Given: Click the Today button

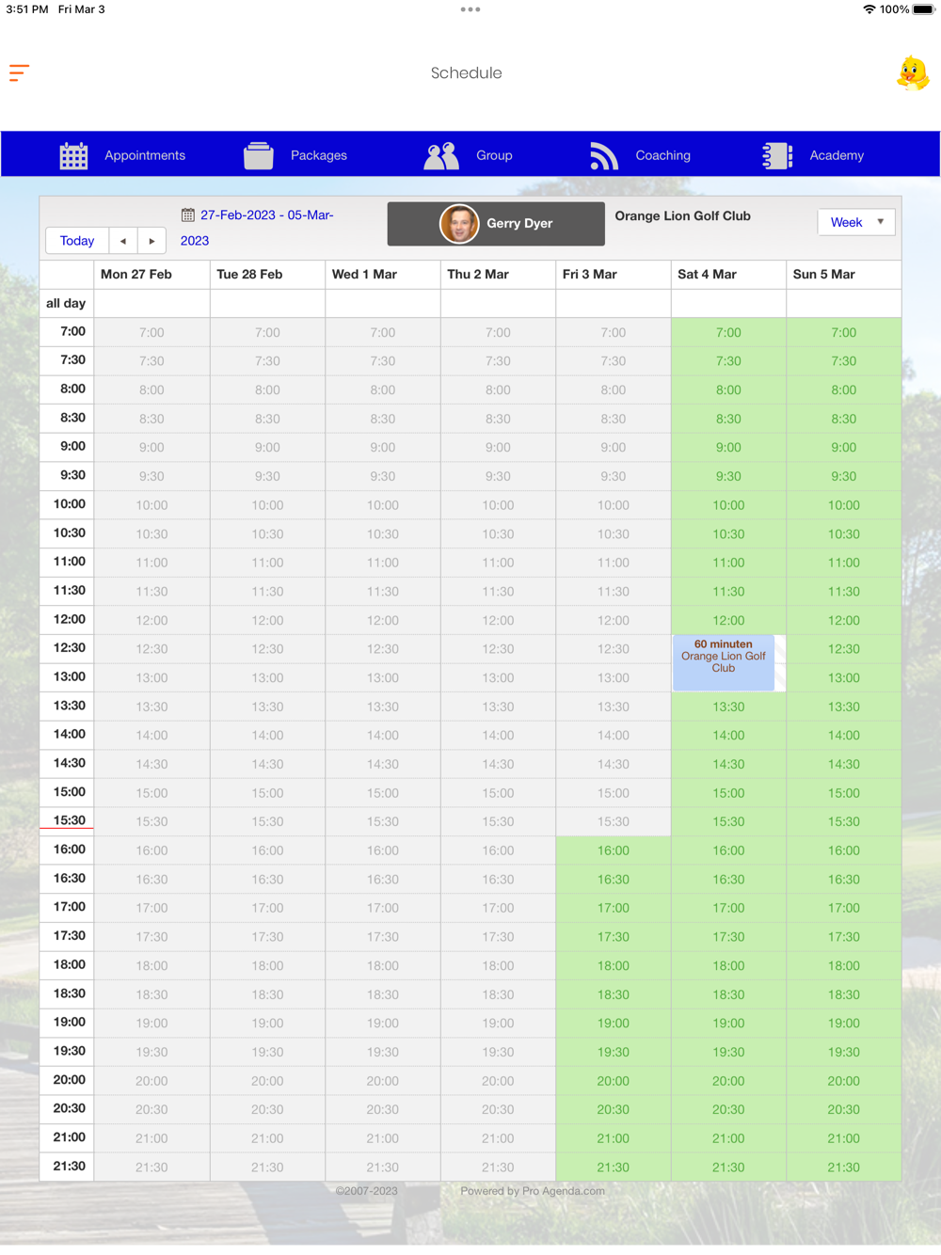Looking at the screenshot, I should pyautogui.click(x=77, y=241).
